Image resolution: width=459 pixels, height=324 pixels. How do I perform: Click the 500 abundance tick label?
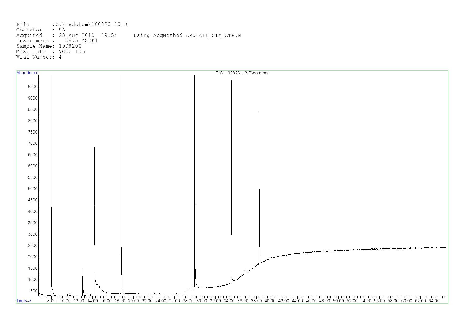tap(34, 291)
